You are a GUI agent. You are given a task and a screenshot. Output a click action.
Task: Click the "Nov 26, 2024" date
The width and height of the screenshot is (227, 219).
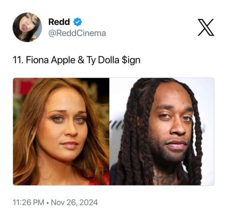pos(75,202)
